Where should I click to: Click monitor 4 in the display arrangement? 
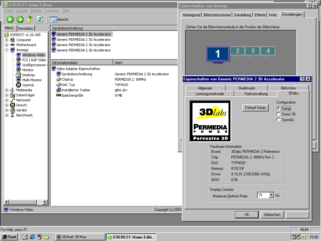click(x=268, y=51)
